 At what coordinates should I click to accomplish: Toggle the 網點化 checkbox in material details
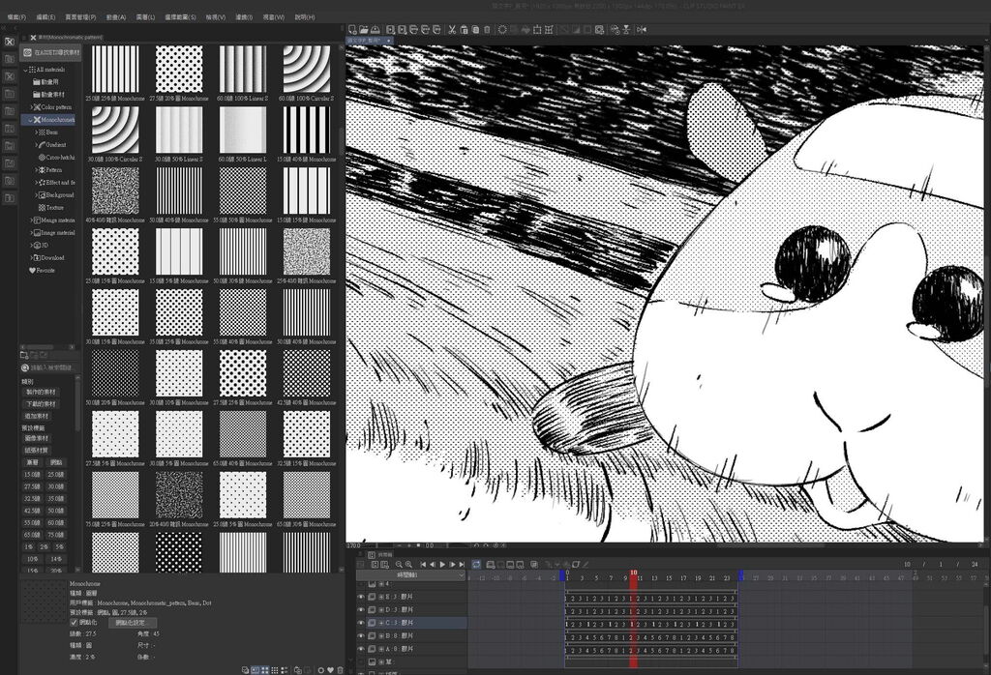tap(74, 623)
